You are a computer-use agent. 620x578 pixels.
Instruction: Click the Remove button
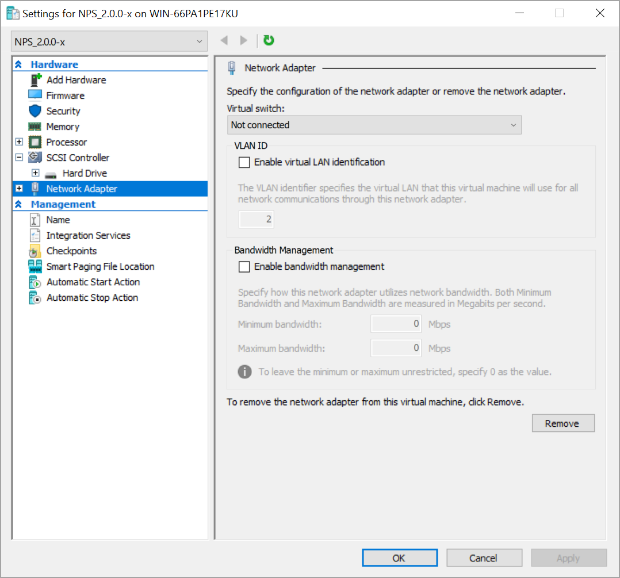click(562, 423)
